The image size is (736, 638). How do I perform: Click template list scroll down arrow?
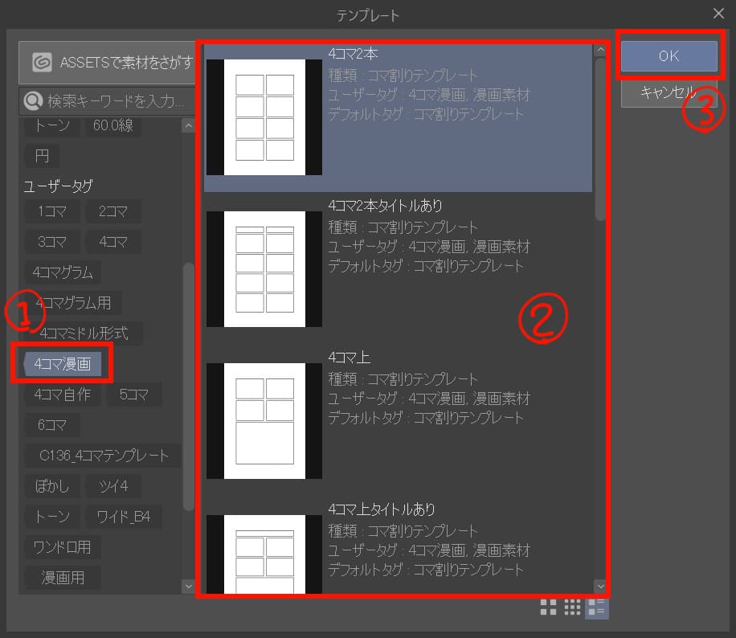pos(600,587)
